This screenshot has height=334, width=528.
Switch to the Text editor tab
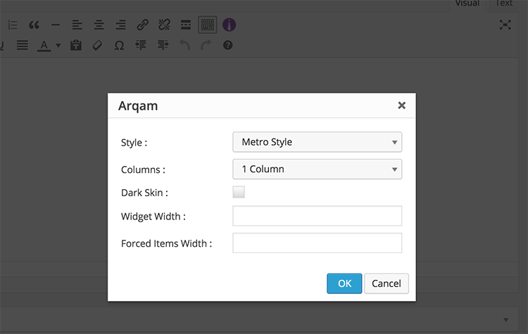pyautogui.click(x=504, y=4)
